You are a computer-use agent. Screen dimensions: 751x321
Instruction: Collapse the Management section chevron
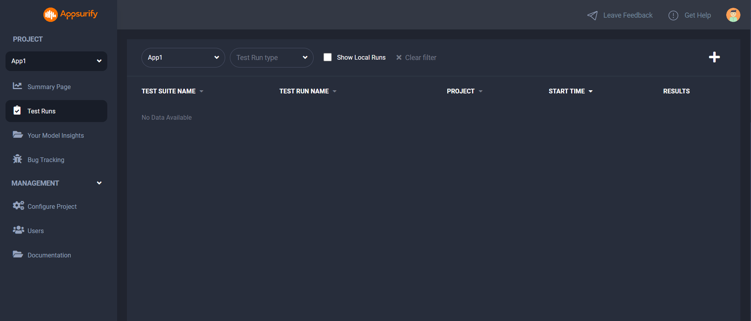point(99,183)
